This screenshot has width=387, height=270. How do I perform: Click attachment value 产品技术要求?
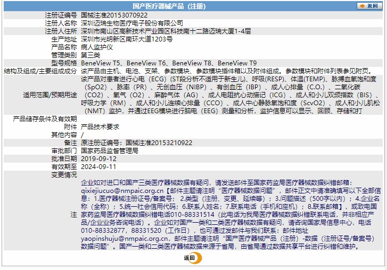click(x=100, y=127)
